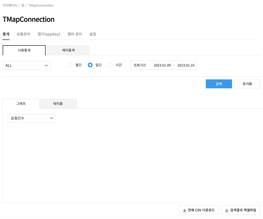Image resolution: width=263 pixels, height=219 pixels.
Task: Click the 초기화 reset button
Action: 247,84
